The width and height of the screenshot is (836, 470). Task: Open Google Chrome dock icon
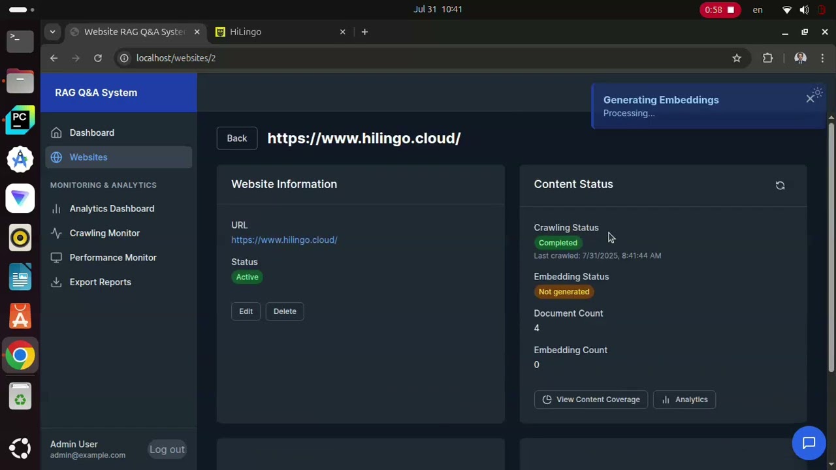point(20,356)
